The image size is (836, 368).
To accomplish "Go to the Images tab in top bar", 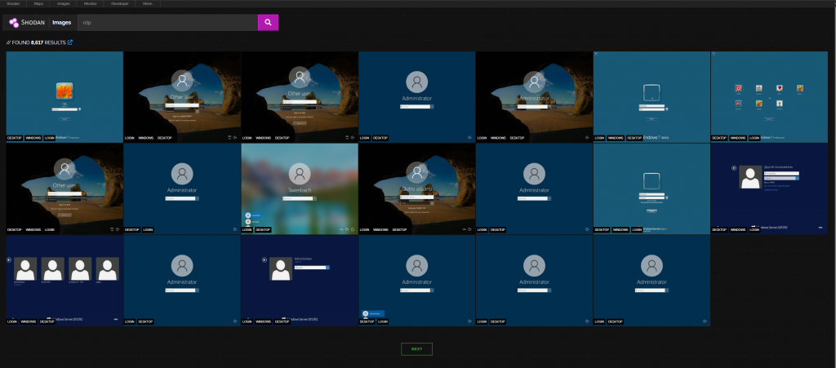I will [x=64, y=3].
